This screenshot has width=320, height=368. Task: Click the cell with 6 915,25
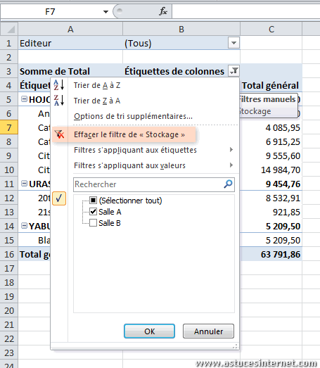[x=271, y=141]
